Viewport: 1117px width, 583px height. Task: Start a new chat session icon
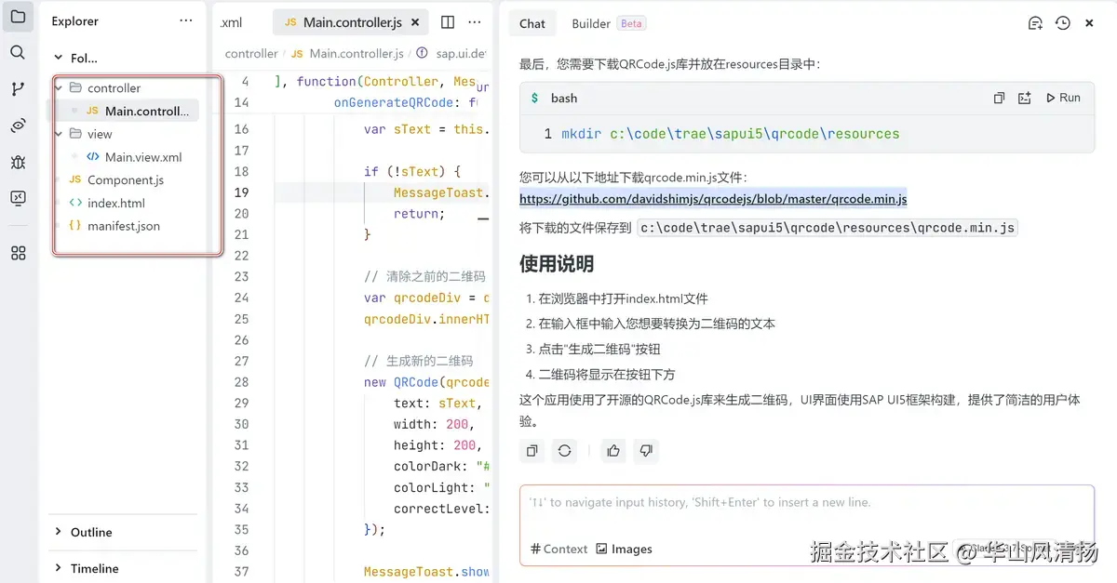point(1035,23)
